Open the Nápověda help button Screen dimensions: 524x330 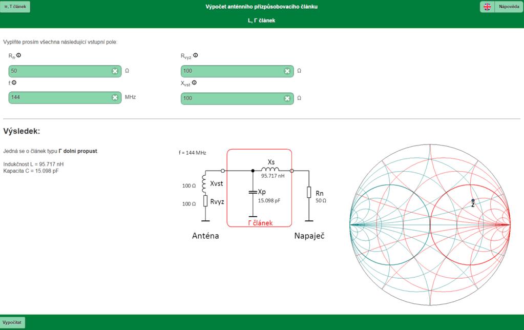point(509,7)
